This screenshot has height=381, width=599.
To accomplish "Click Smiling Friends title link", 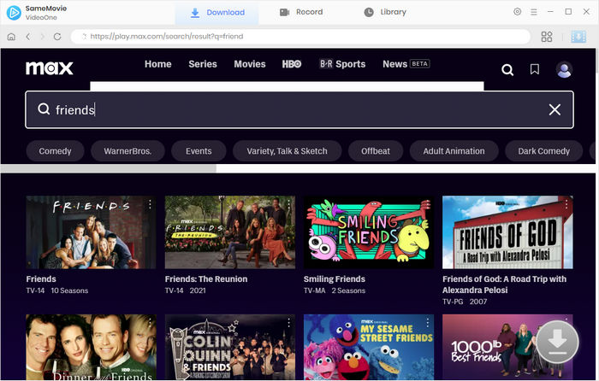I will click(x=335, y=279).
